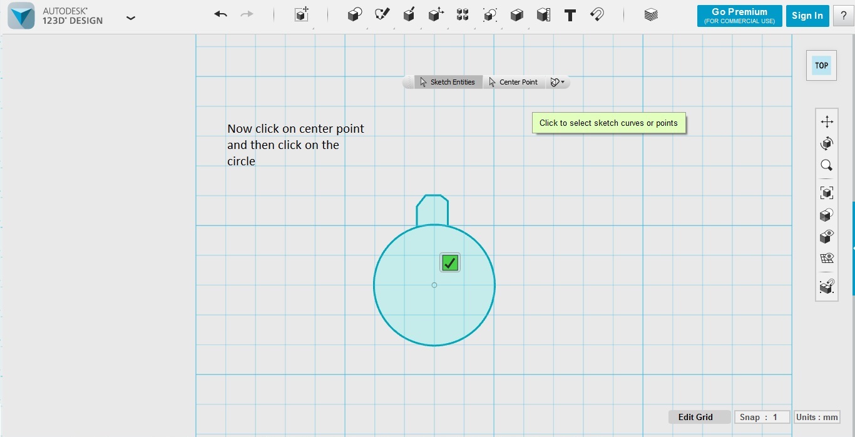Select the Snap magnet tool
Image resolution: width=855 pixels, height=437 pixels.
tap(596, 14)
